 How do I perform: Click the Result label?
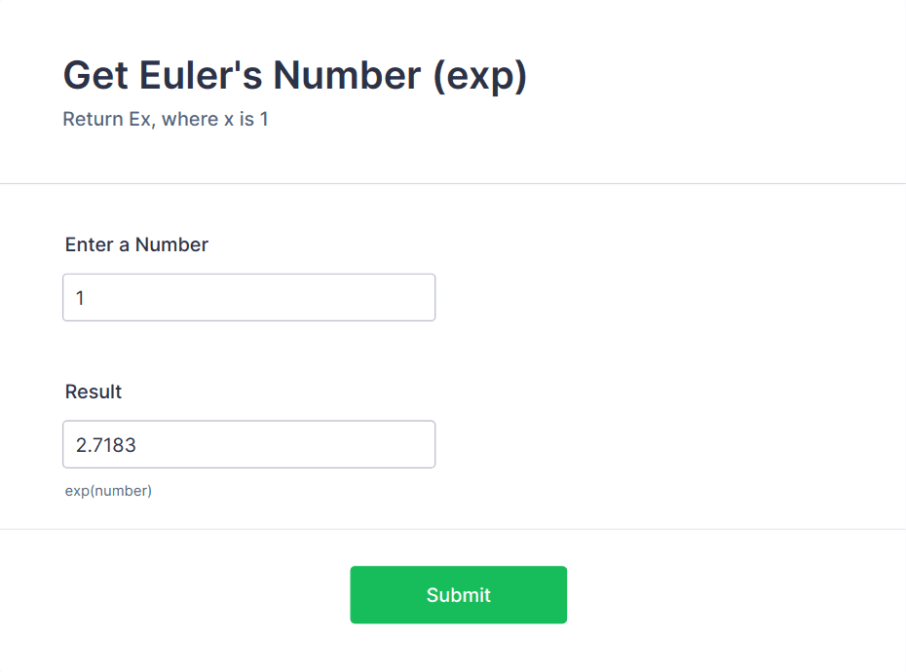click(x=93, y=392)
